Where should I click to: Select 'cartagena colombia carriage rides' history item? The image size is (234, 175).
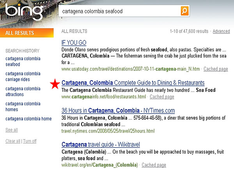pos(23,77)
